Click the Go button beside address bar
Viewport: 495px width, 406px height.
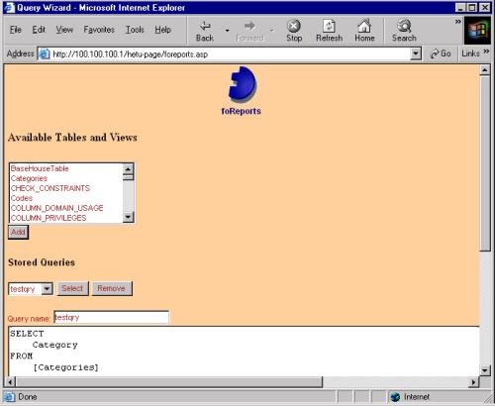coord(441,53)
